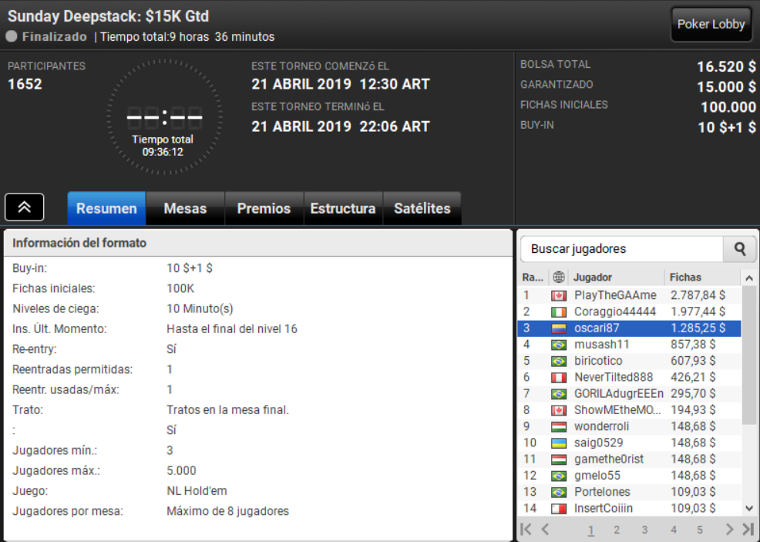Open the Estructura tab
This screenshot has height=542, width=760.
pyautogui.click(x=343, y=208)
